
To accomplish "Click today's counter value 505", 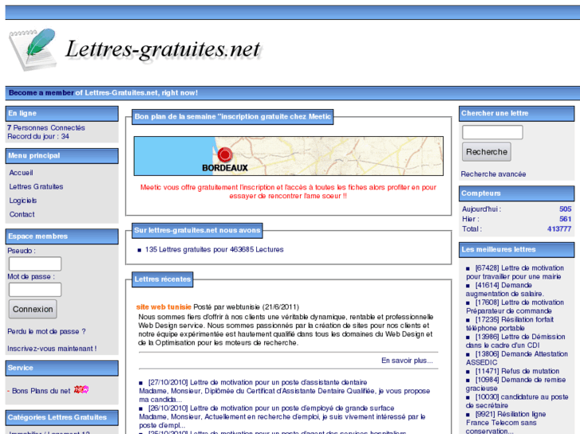I will (565, 209).
